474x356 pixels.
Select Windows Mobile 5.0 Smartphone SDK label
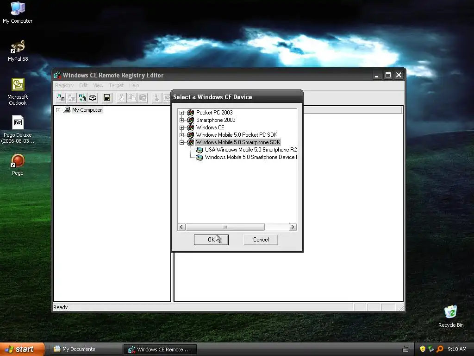[x=238, y=142]
